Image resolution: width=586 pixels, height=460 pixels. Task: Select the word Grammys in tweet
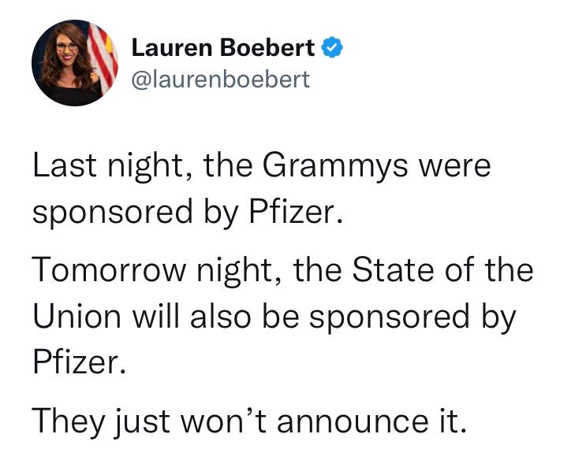coord(334,166)
